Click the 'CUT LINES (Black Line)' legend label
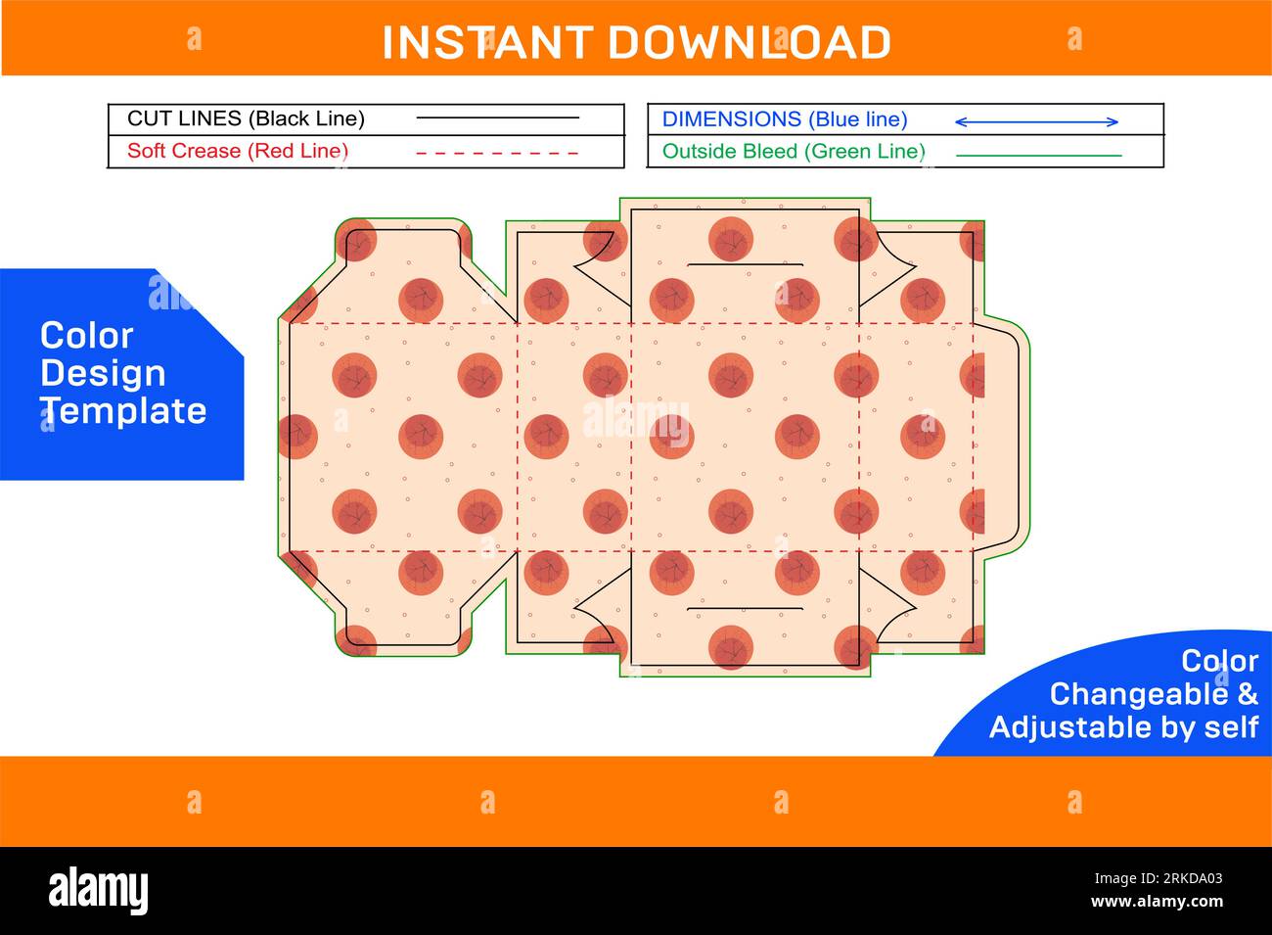 click(x=246, y=119)
